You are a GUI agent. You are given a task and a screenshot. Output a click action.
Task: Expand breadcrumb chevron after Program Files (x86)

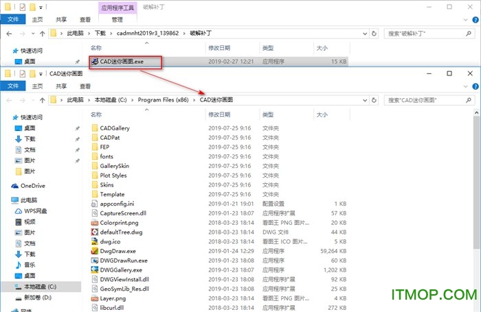[194, 100]
